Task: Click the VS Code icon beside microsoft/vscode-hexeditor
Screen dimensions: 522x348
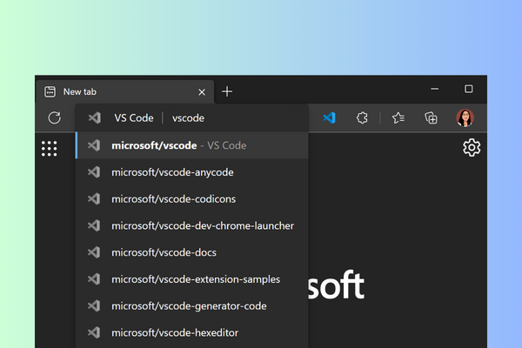Action: [94, 332]
